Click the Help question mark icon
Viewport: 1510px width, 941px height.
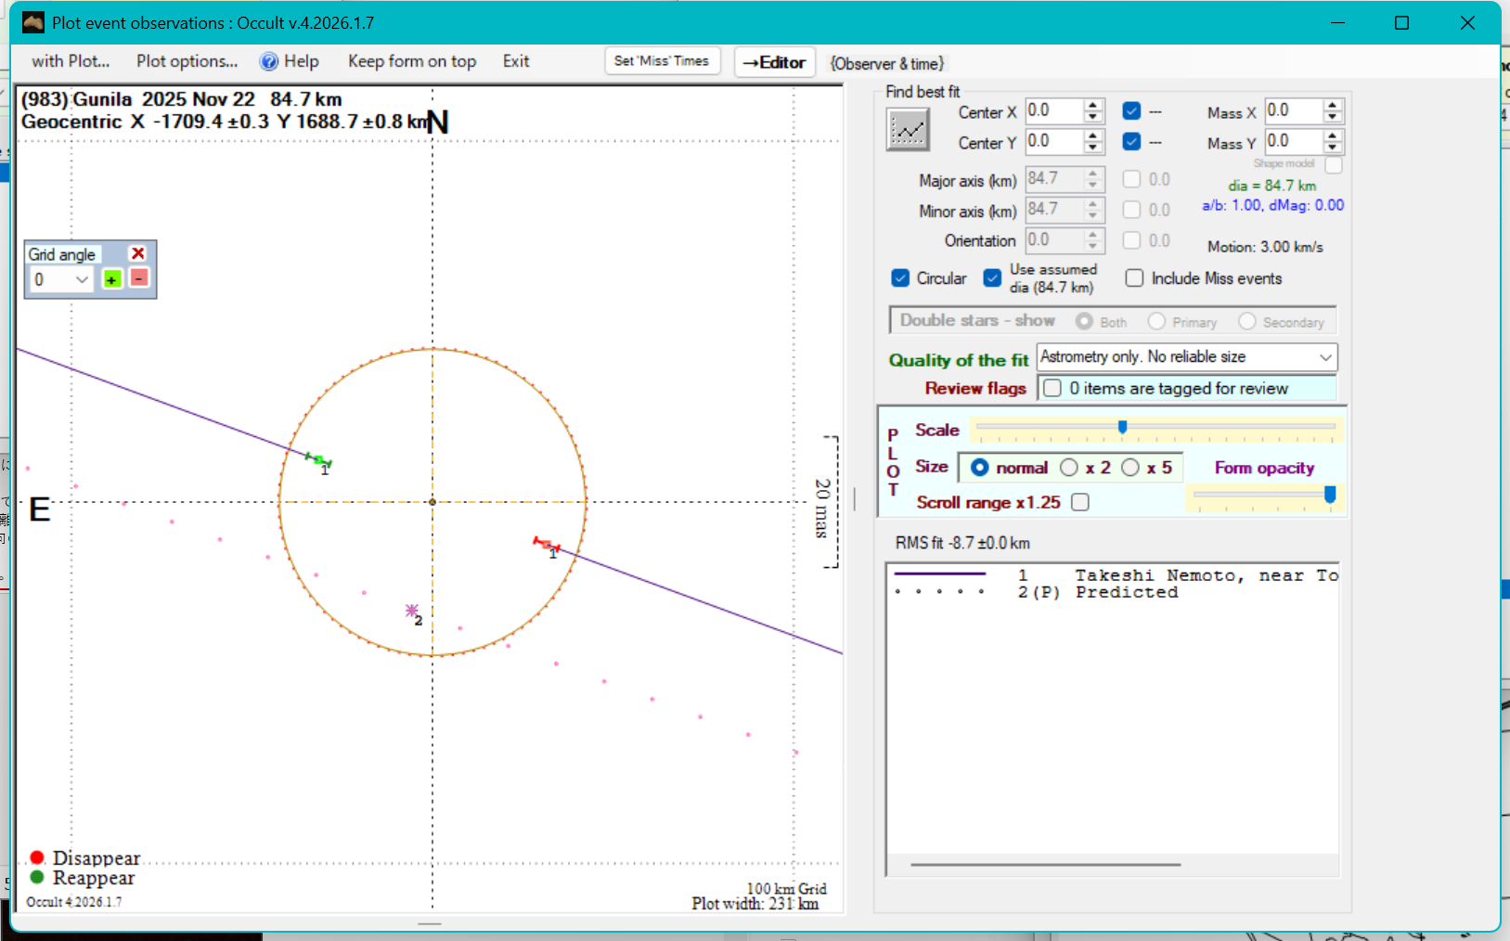[269, 61]
